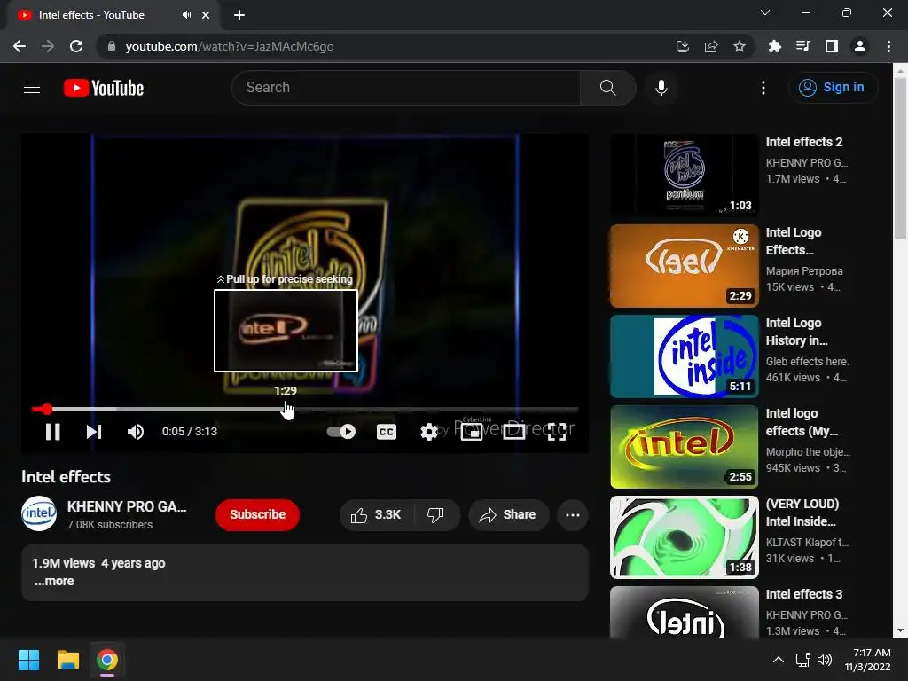Click the search magnifier button
This screenshot has width=908, height=681.
[607, 88]
